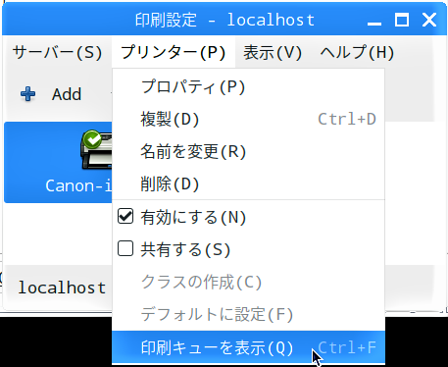Open the ヘルプ(H) menu
448x367 pixels.
[357, 53]
